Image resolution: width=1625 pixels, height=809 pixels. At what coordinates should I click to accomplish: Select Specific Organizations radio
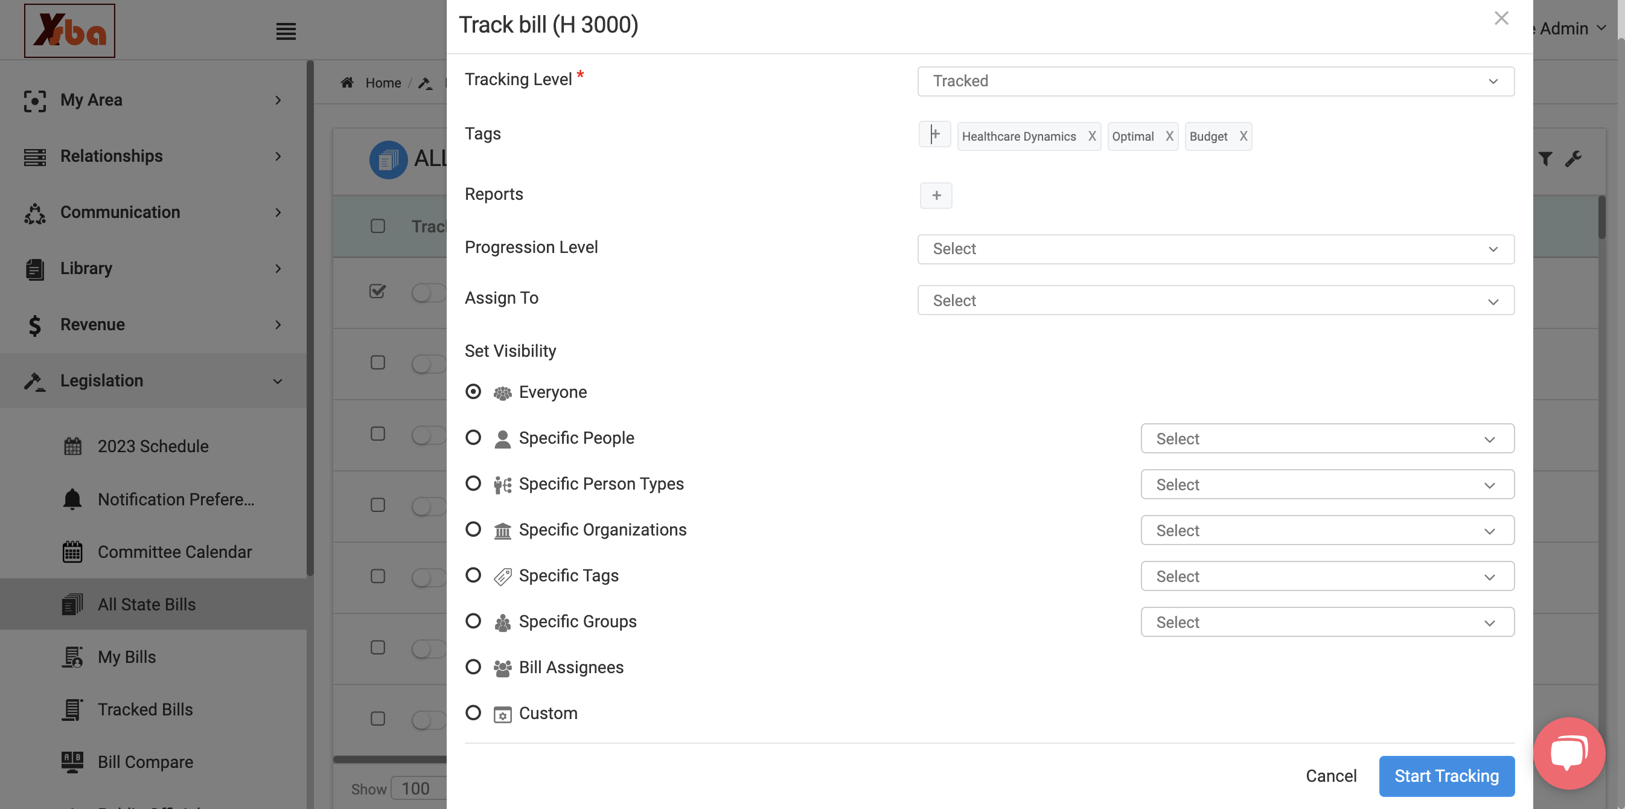[x=473, y=529]
